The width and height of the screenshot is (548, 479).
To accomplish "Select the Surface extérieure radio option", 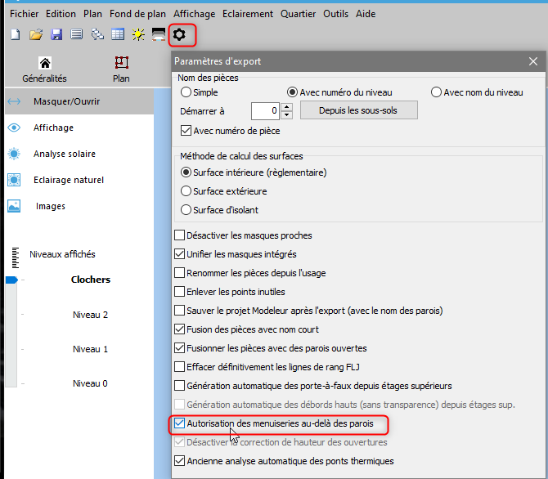I will coord(186,191).
